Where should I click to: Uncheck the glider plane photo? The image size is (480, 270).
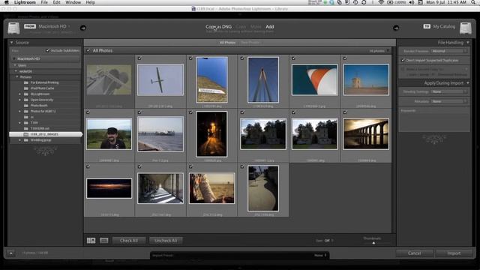point(139,58)
